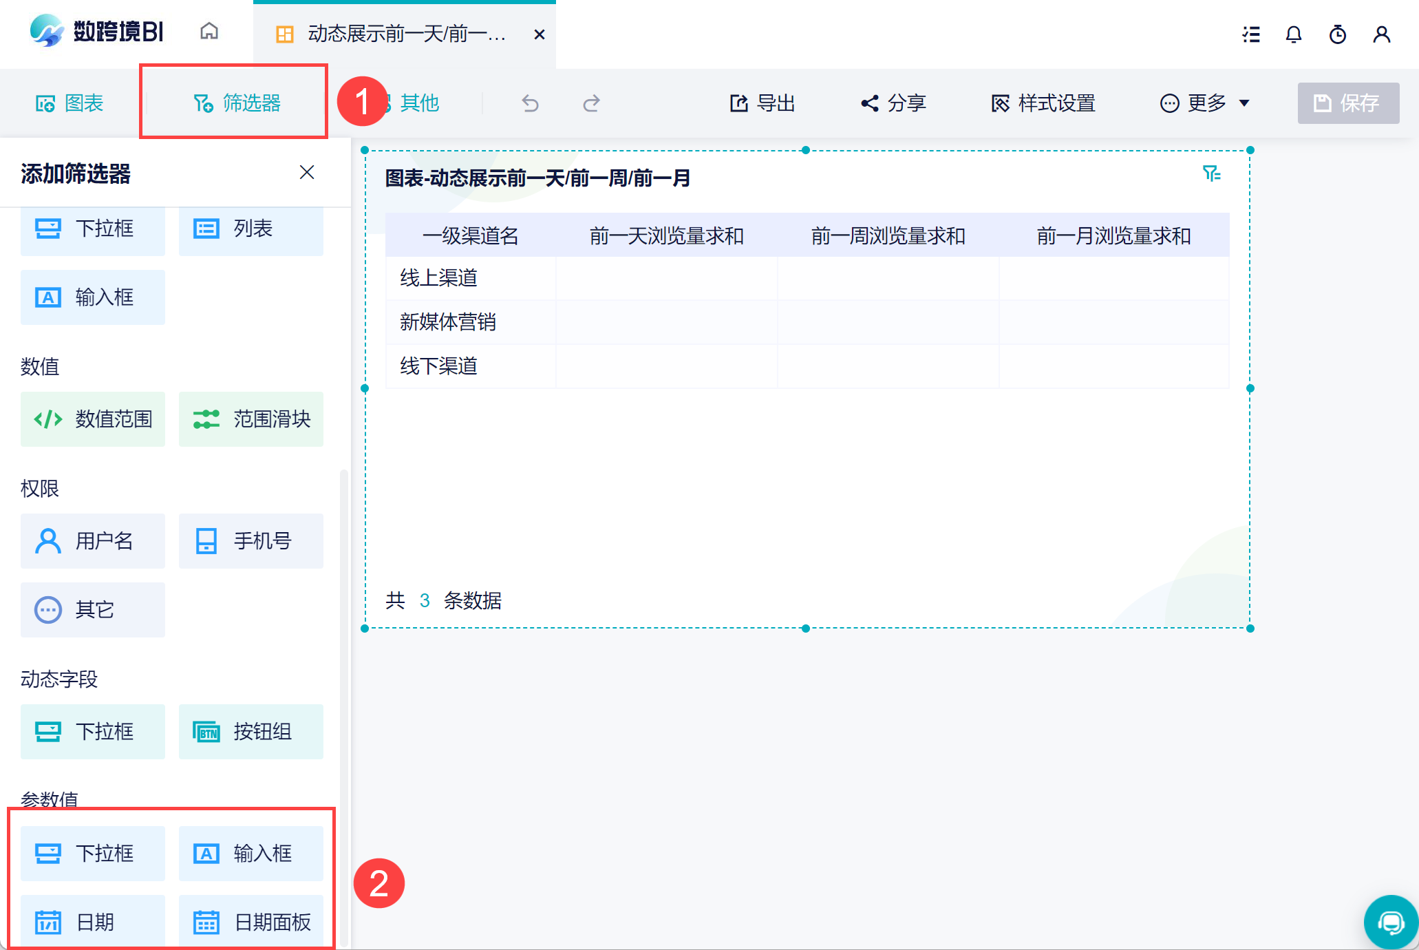This screenshot has height=950, width=1419.
Task: Click the task list icon top right
Action: pyautogui.click(x=1251, y=34)
